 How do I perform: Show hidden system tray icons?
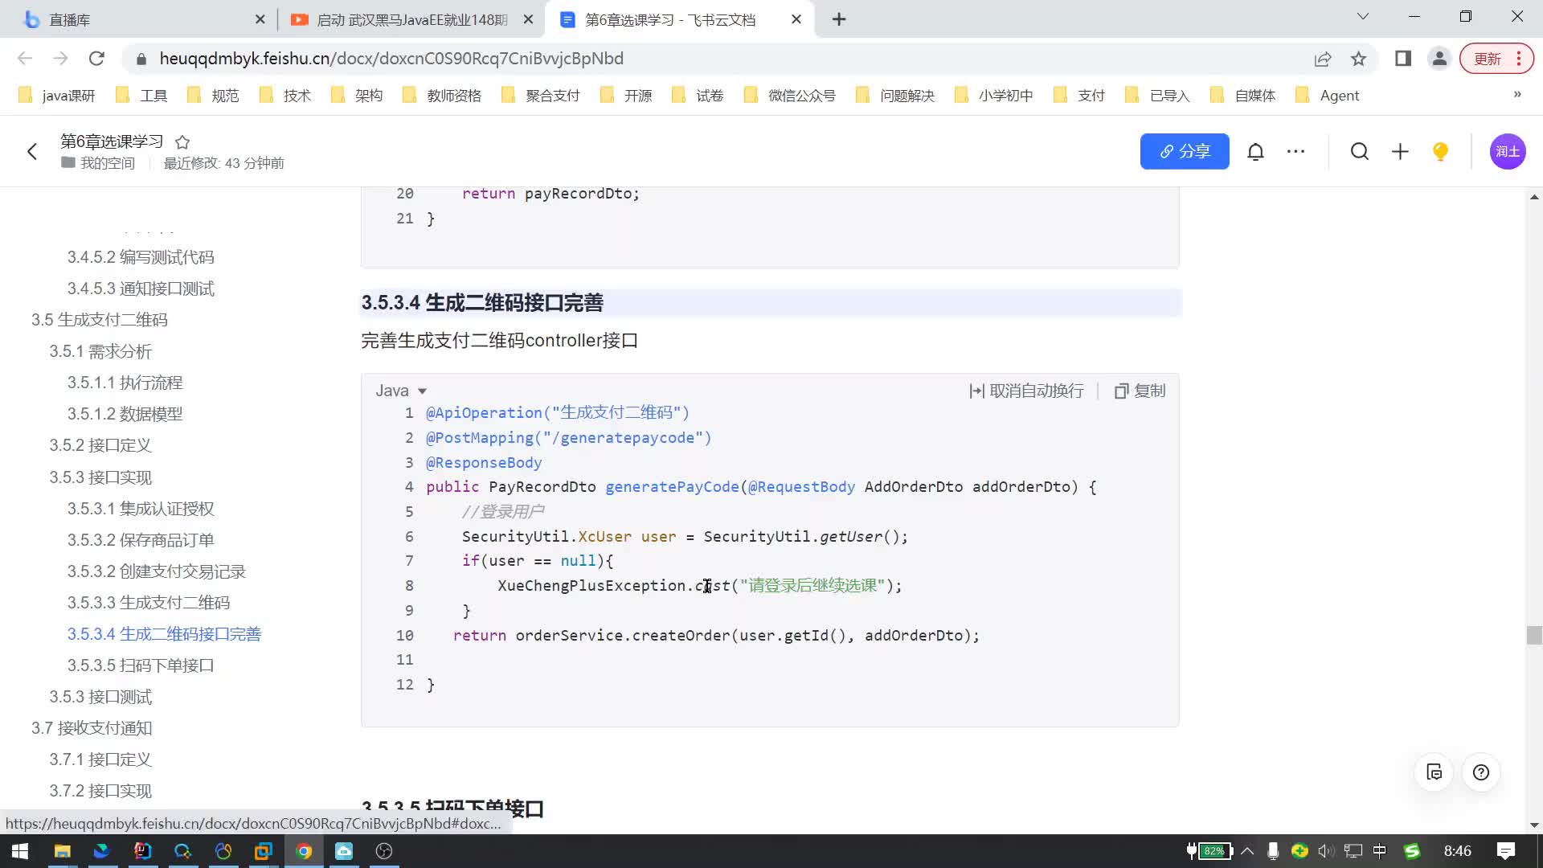coord(1247,851)
